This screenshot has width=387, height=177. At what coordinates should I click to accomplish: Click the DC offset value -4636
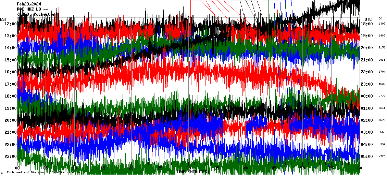[381, 84]
